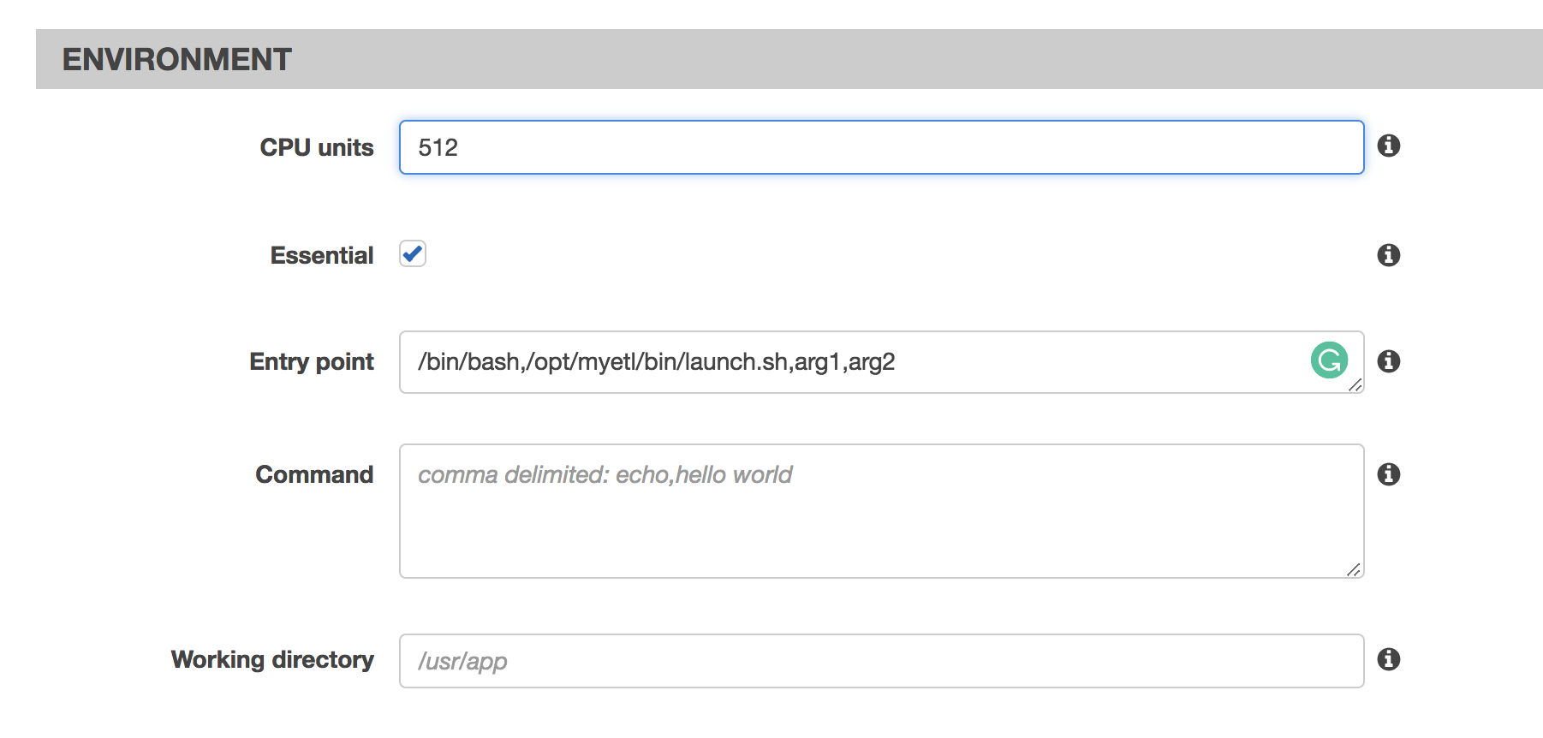Click the Command box resize handle
This screenshot has height=738, width=1543.
pyautogui.click(x=1354, y=569)
